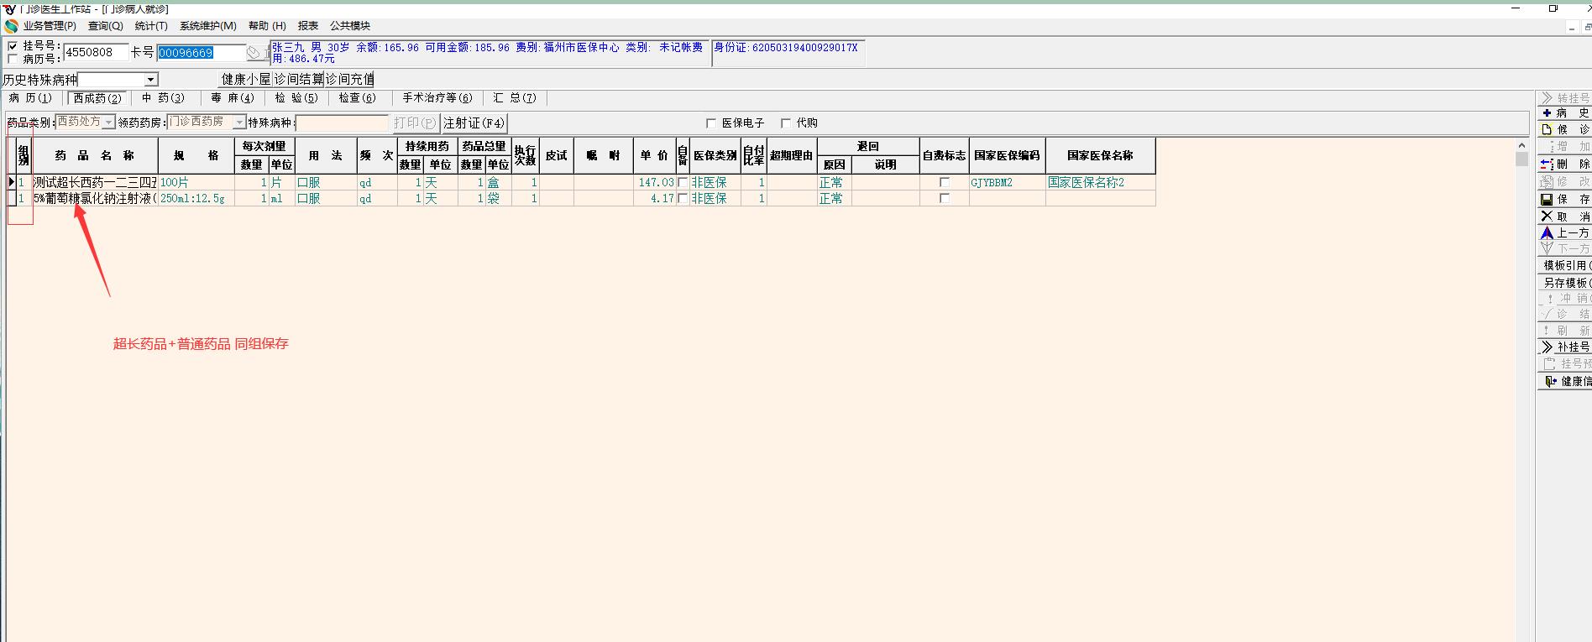Open 病史 medical history from the side panel
This screenshot has height=642, width=1592.
point(1565,112)
